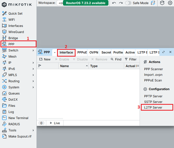Switch to the Profiles tab
The image size is (174, 148).
[x=118, y=52]
